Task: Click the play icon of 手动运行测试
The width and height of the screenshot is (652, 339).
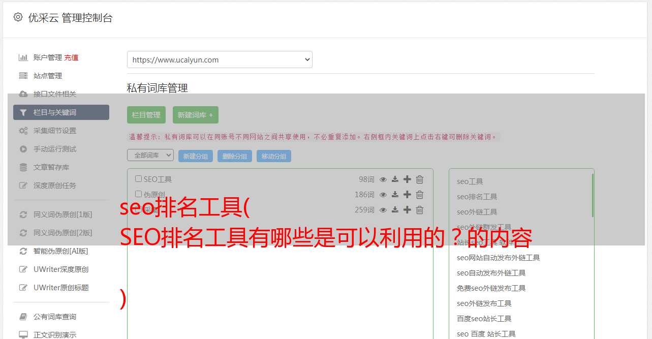Action: coord(23,149)
